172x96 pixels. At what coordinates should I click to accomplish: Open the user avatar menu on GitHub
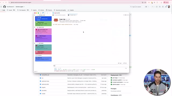click(x=169, y=7)
